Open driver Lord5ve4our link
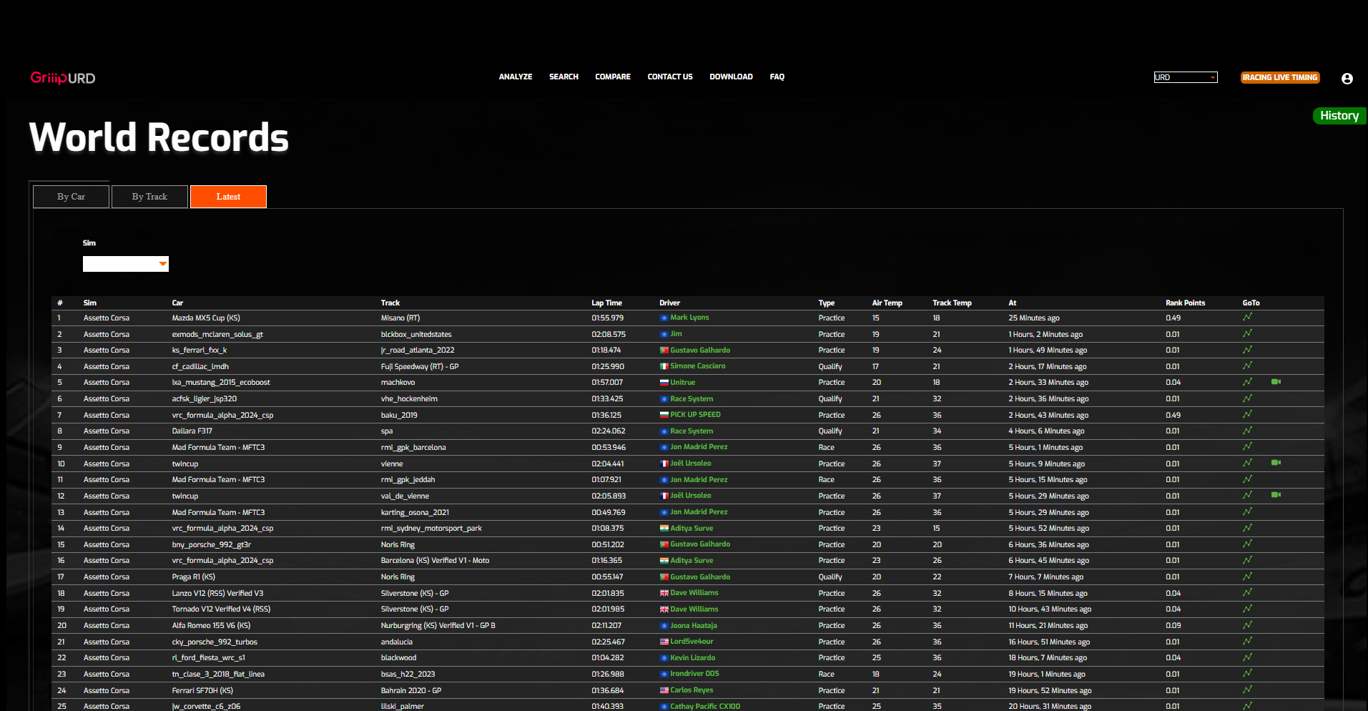The width and height of the screenshot is (1368, 711). coord(692,642)
